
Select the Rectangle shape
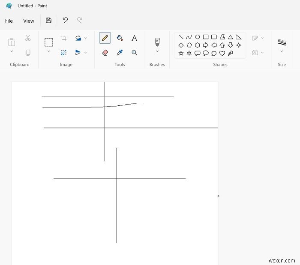tap(206, 37)
